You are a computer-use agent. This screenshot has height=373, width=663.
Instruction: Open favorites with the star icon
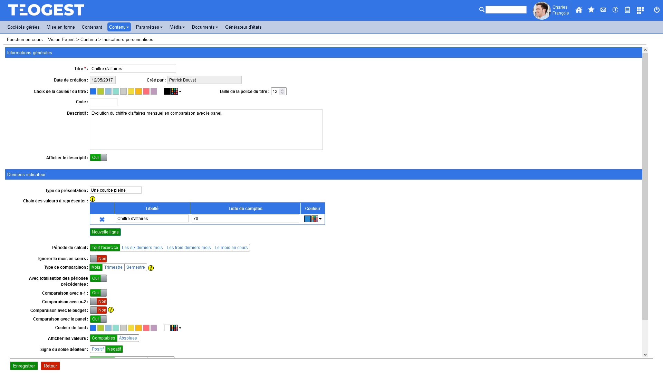(x=591, y=10)
